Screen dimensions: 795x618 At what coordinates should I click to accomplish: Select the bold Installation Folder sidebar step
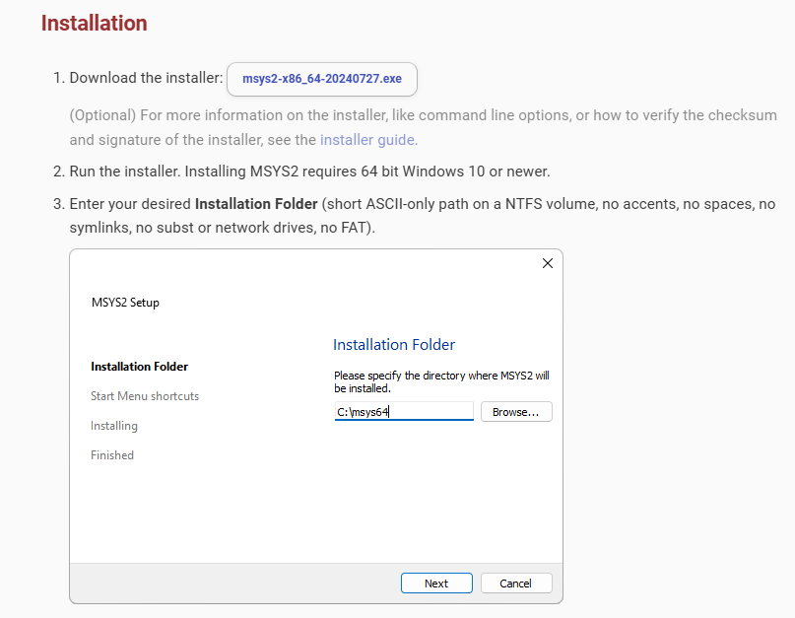(x=139, y=367)
